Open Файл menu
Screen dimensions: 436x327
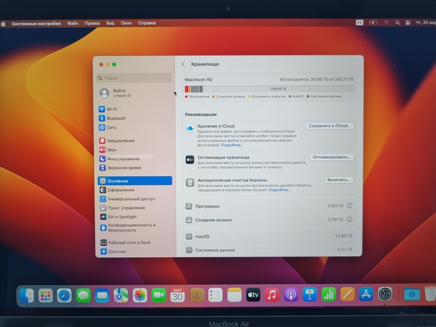point(73,24)
